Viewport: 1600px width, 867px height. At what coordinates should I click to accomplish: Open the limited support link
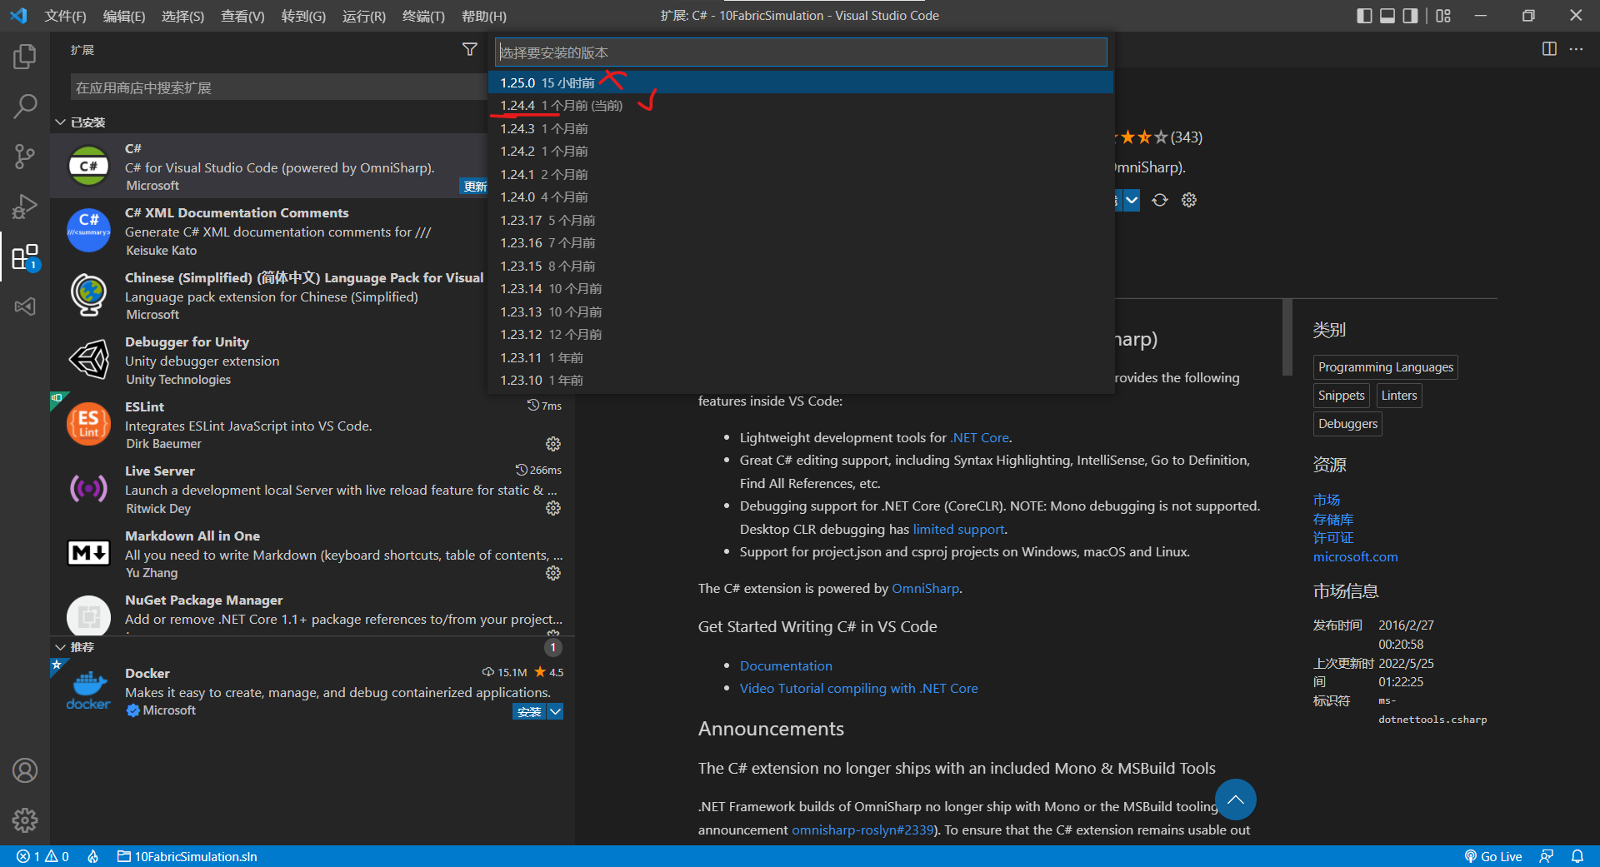pos(958,530)
